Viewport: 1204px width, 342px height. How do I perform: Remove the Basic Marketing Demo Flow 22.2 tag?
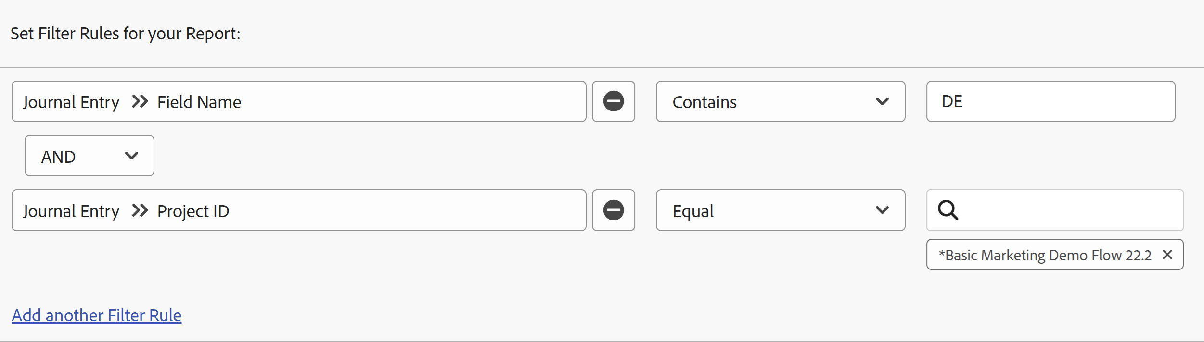[1167, 255]
